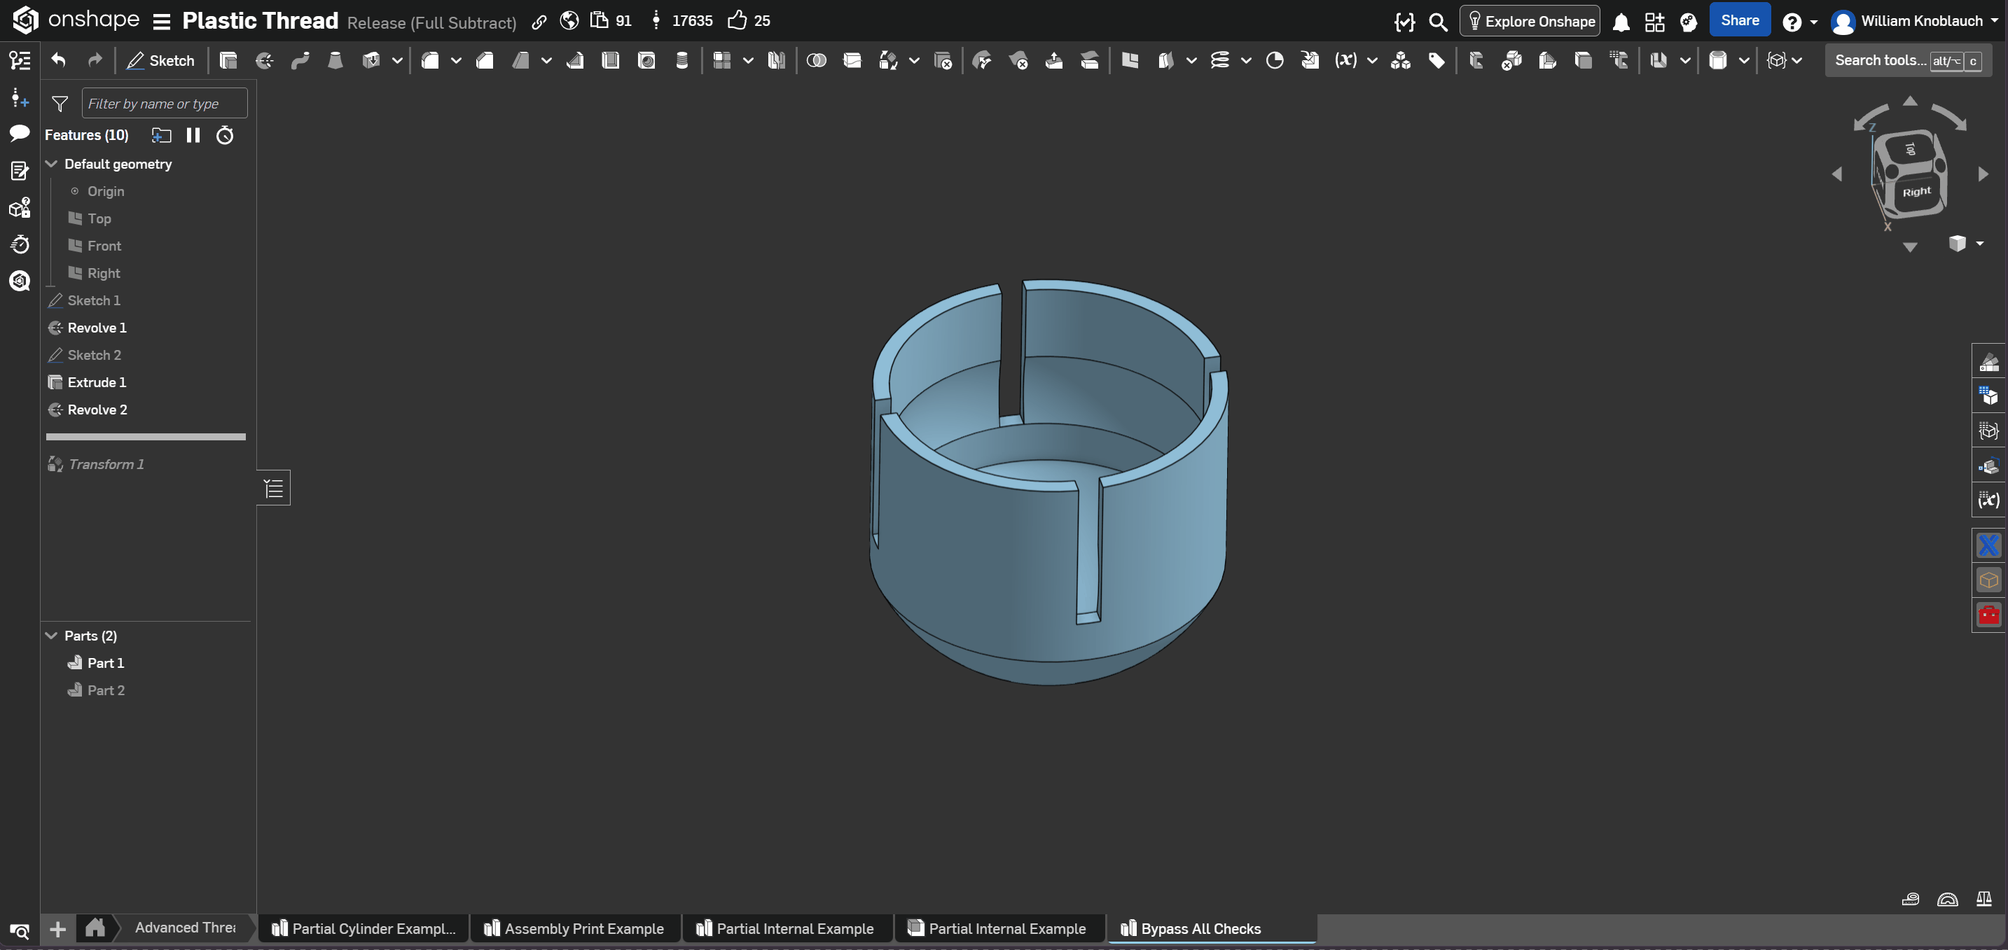Click the document search magnifier icon
Image resolution: width=2008 pixels, height=950 pixels.
(1438, 21)
